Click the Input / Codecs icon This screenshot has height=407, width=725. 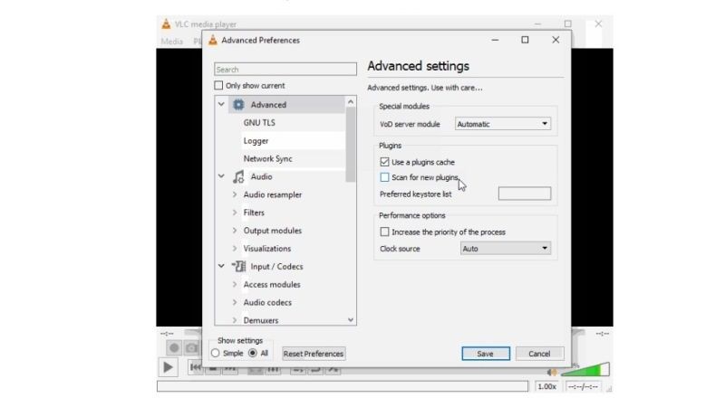click(x=238, y=266)
